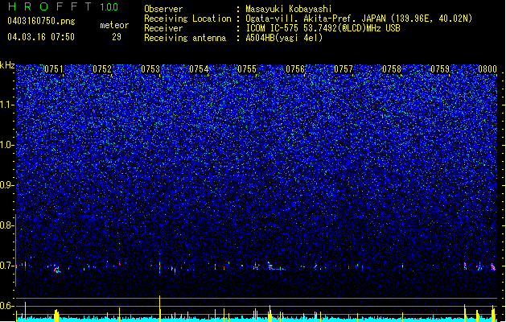
Task: Click the 0752 time marker
Action: click(102, 69)
